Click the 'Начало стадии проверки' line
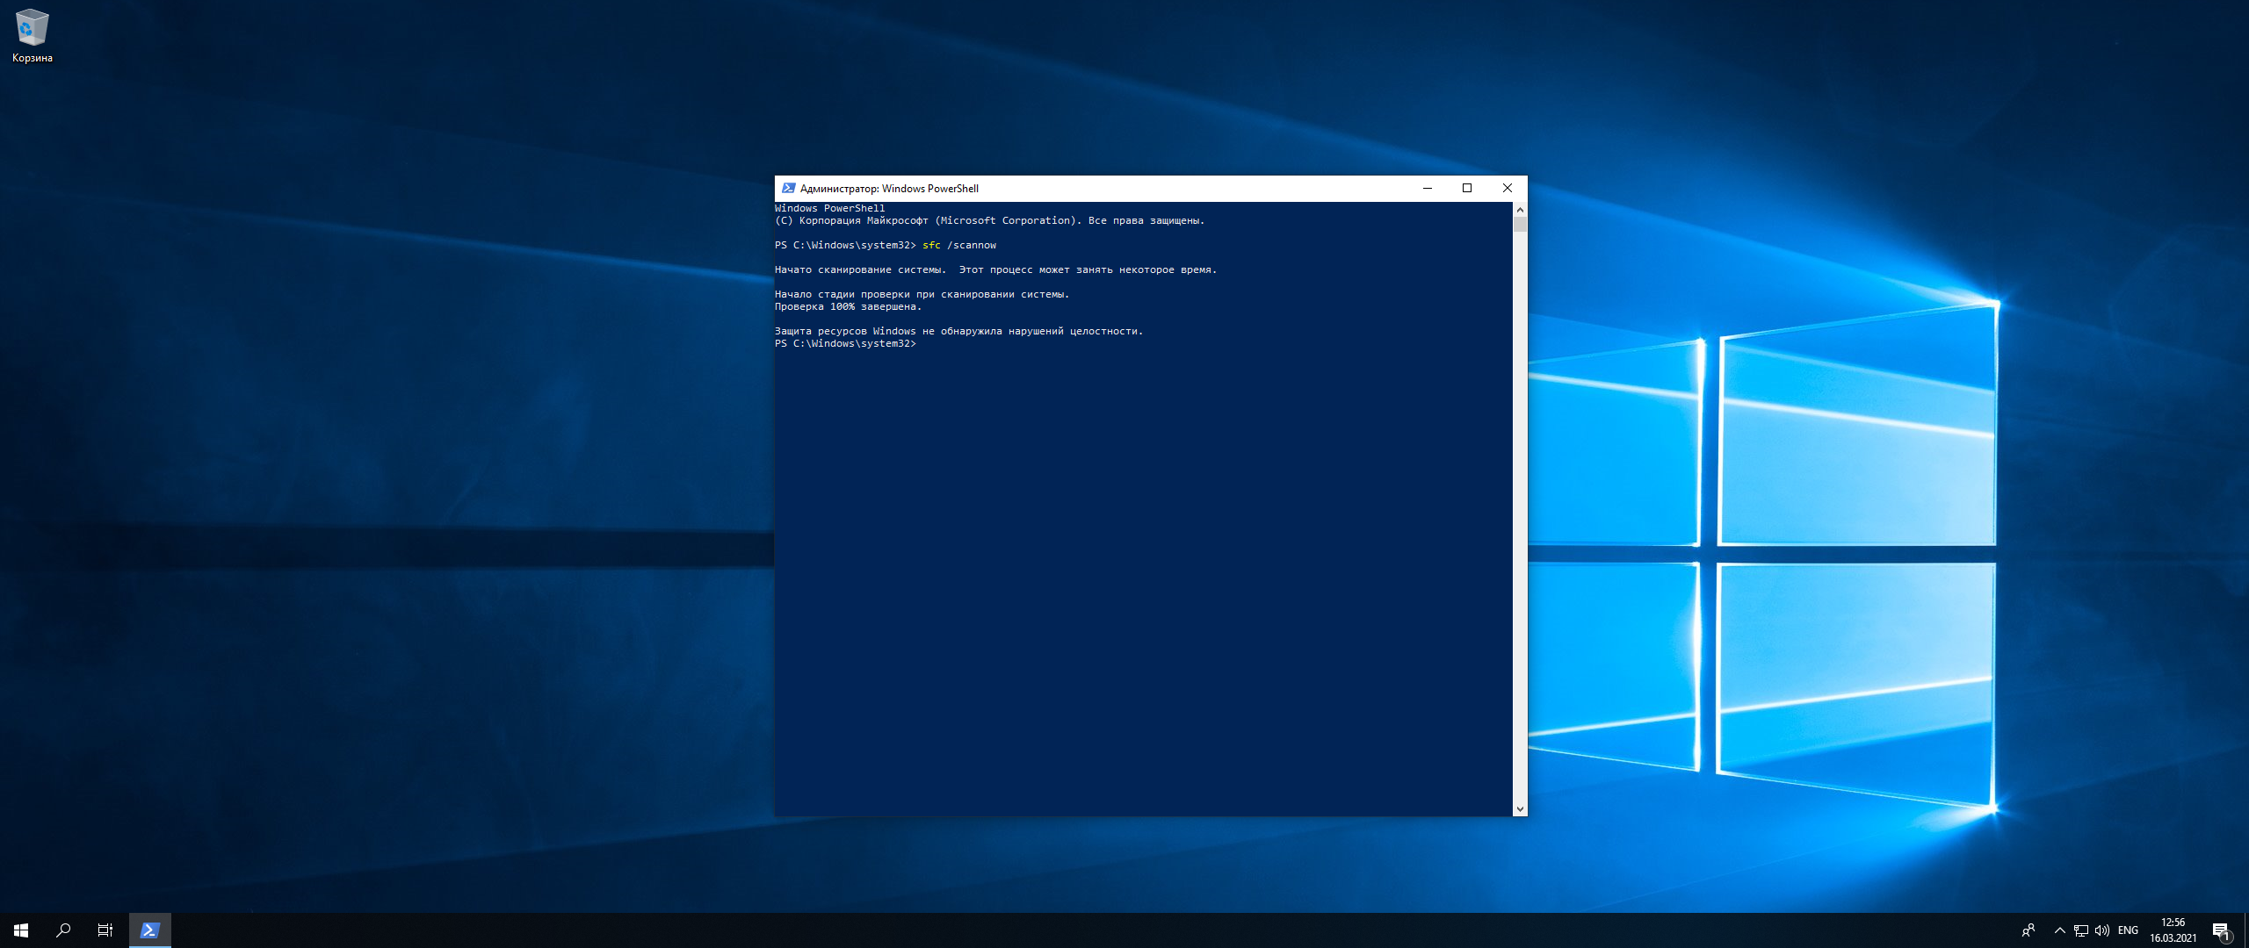 [922, 294]
